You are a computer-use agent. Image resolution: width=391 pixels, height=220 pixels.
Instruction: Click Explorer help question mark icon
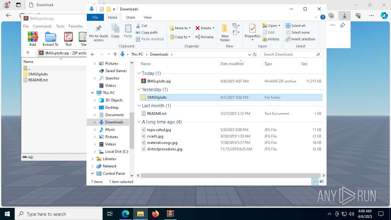pyautogui.click(x=323, y=17)
